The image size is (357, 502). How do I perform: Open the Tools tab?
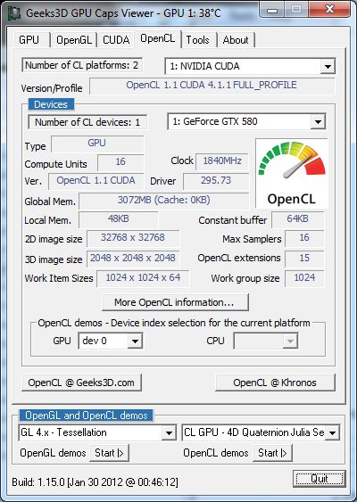tap(198, 40)
